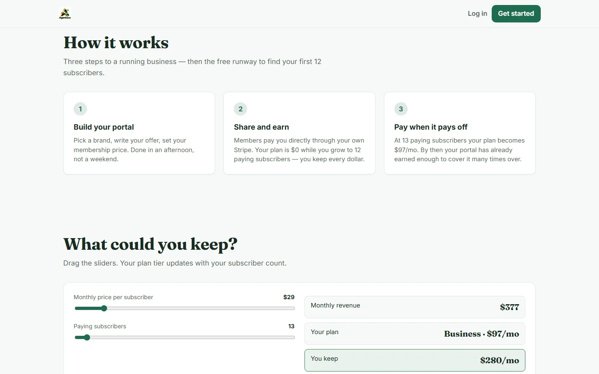Click the "You keep" label

click(x=324, y=359)
